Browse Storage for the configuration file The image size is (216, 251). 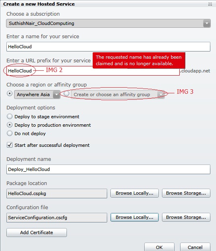pyautogui.click(x=186, y=217)
